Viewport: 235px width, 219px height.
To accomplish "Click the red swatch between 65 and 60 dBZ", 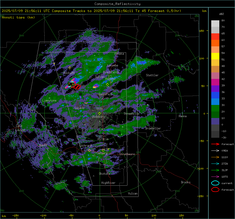I will [x=215, y=37].
